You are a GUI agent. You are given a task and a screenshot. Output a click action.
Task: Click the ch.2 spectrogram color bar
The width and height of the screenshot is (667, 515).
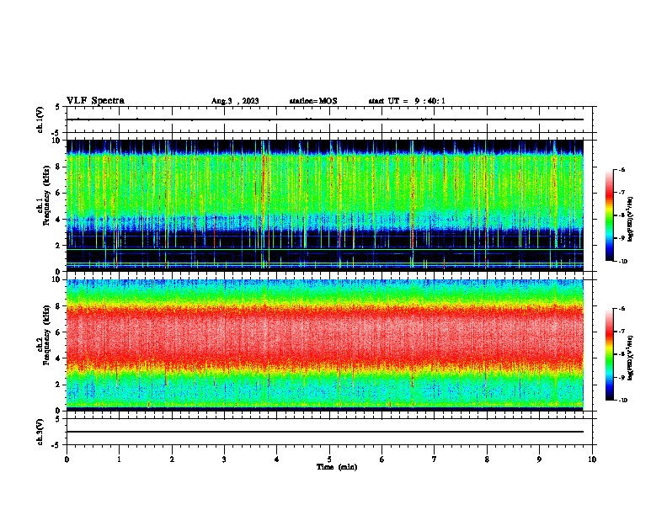pos(609,354)
